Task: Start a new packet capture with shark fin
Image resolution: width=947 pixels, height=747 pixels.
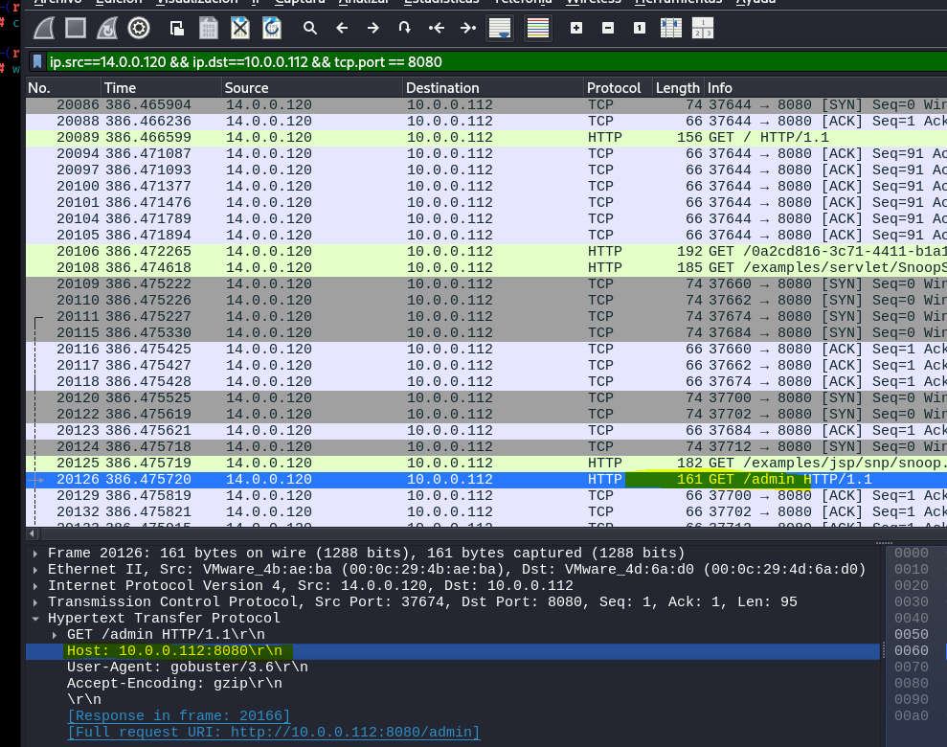Action: (x=44, y=28)
